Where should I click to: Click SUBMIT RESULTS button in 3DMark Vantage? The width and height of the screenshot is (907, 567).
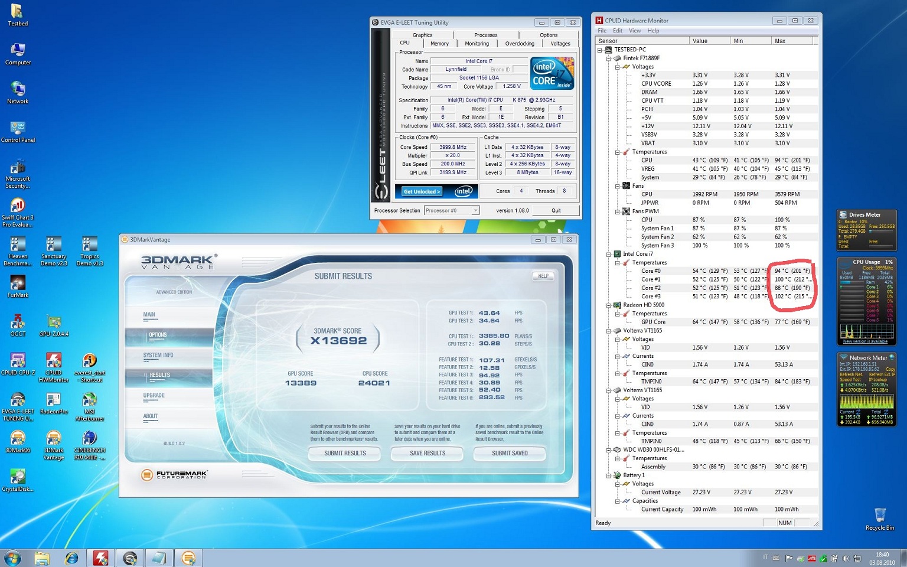pyautogui.click(x=345, y=453)
